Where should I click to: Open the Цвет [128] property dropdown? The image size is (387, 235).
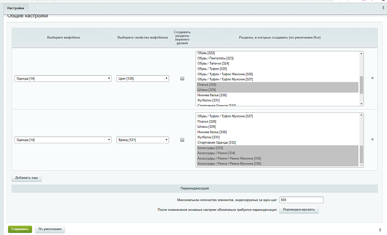click(x=143, y=79)
